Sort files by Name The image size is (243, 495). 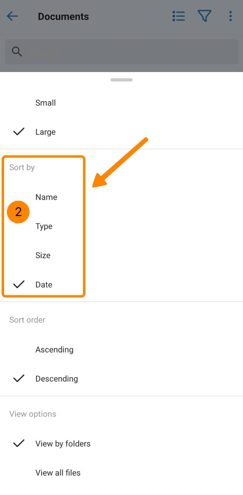(x=46, y=197)
